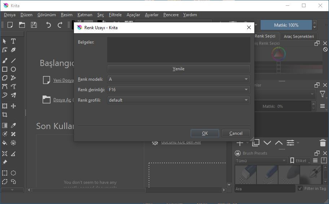Select the shape selection arrow tool
This screenshot has width=329, height=204.
coord(5,41)
